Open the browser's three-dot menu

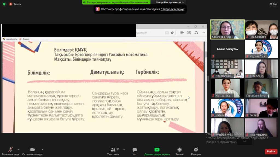(x=203, y=33)
